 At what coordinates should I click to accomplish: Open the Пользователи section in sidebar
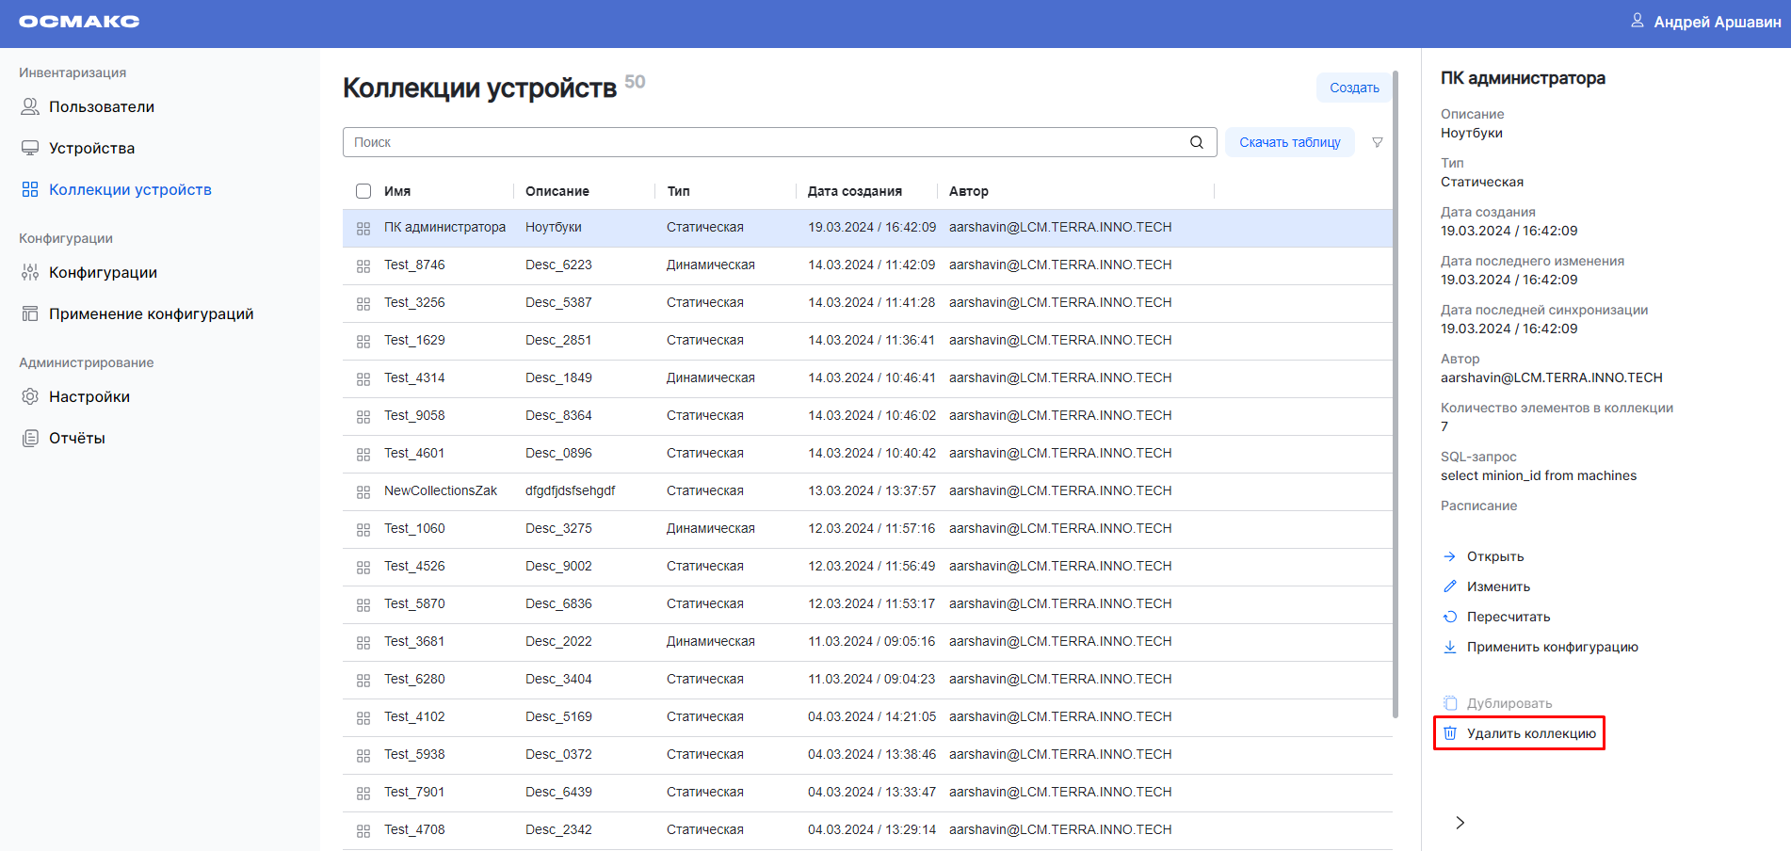(x=101, y=106)
